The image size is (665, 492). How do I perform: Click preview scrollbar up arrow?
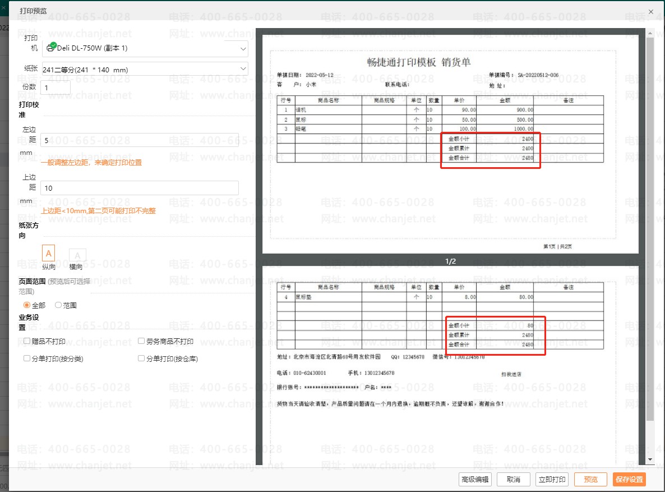pos(650,33)
